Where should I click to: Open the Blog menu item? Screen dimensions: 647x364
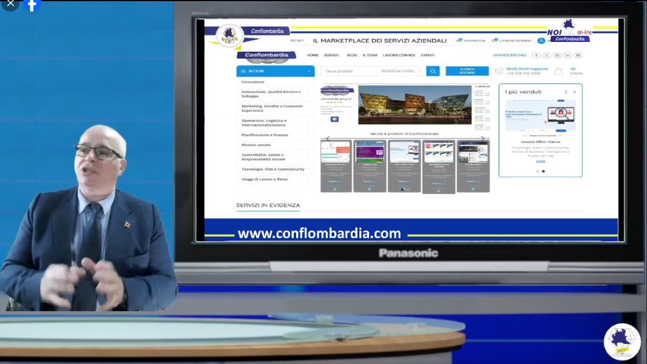tap(352, 55)
